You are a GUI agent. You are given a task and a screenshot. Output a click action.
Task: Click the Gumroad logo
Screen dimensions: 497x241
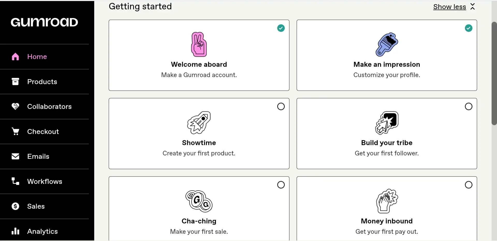click(x=44, y=22)
